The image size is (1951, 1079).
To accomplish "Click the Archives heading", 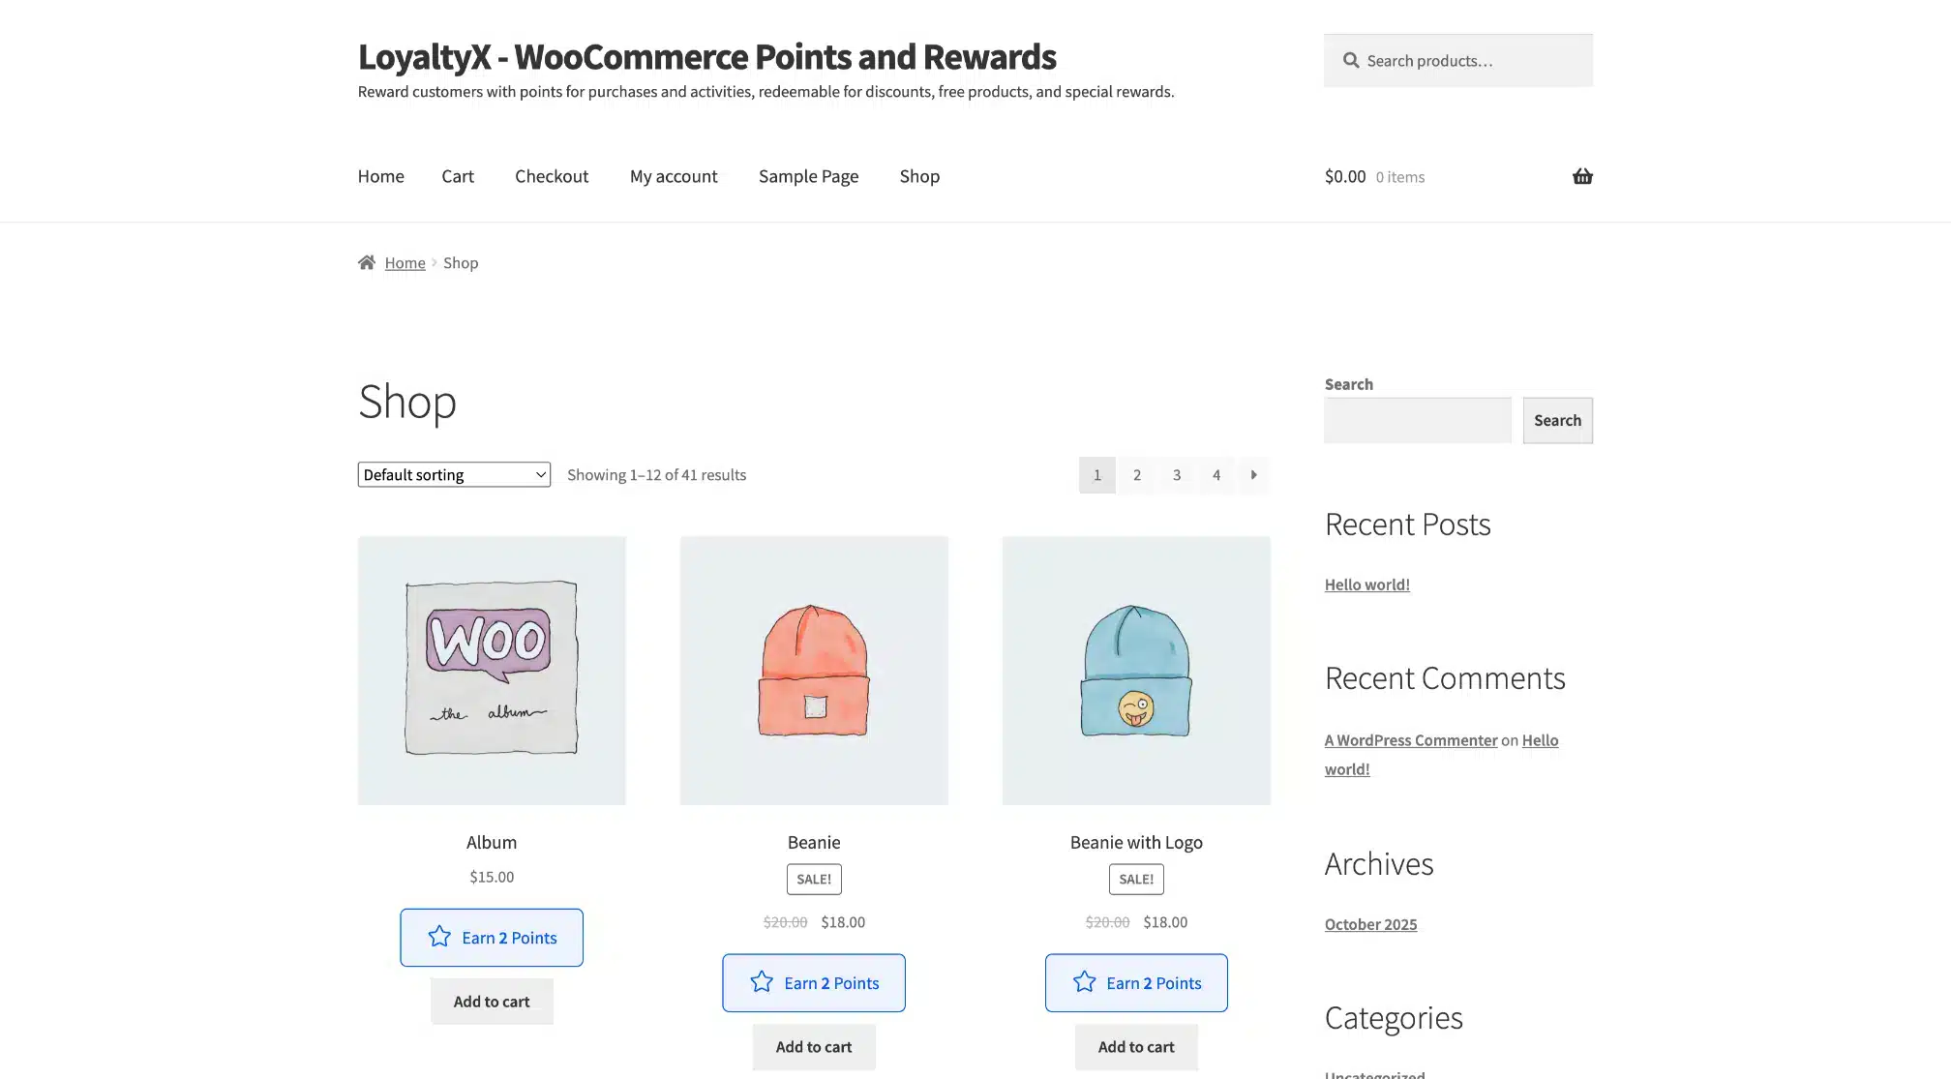I will [1379, 863].
